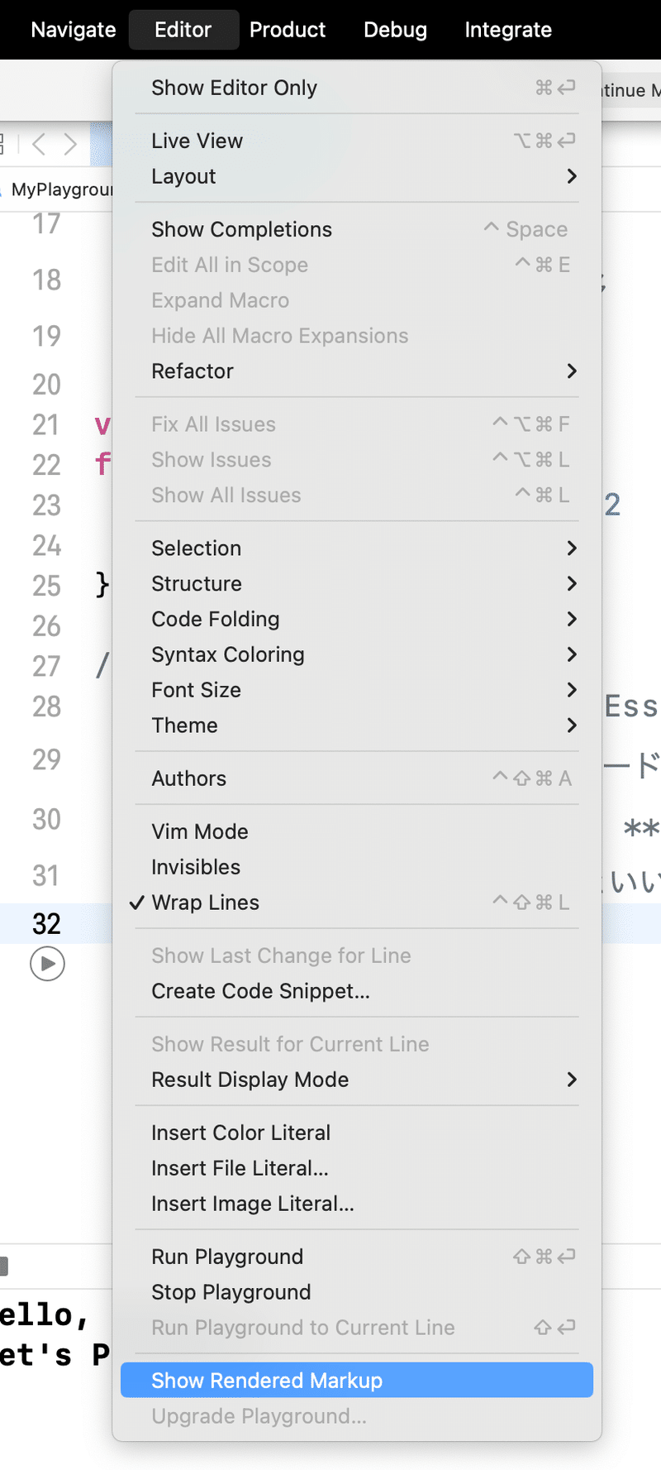661x1470 pixels.
Task: Toggle the Wrap Lines checkmark option
Action: point(357,903)
